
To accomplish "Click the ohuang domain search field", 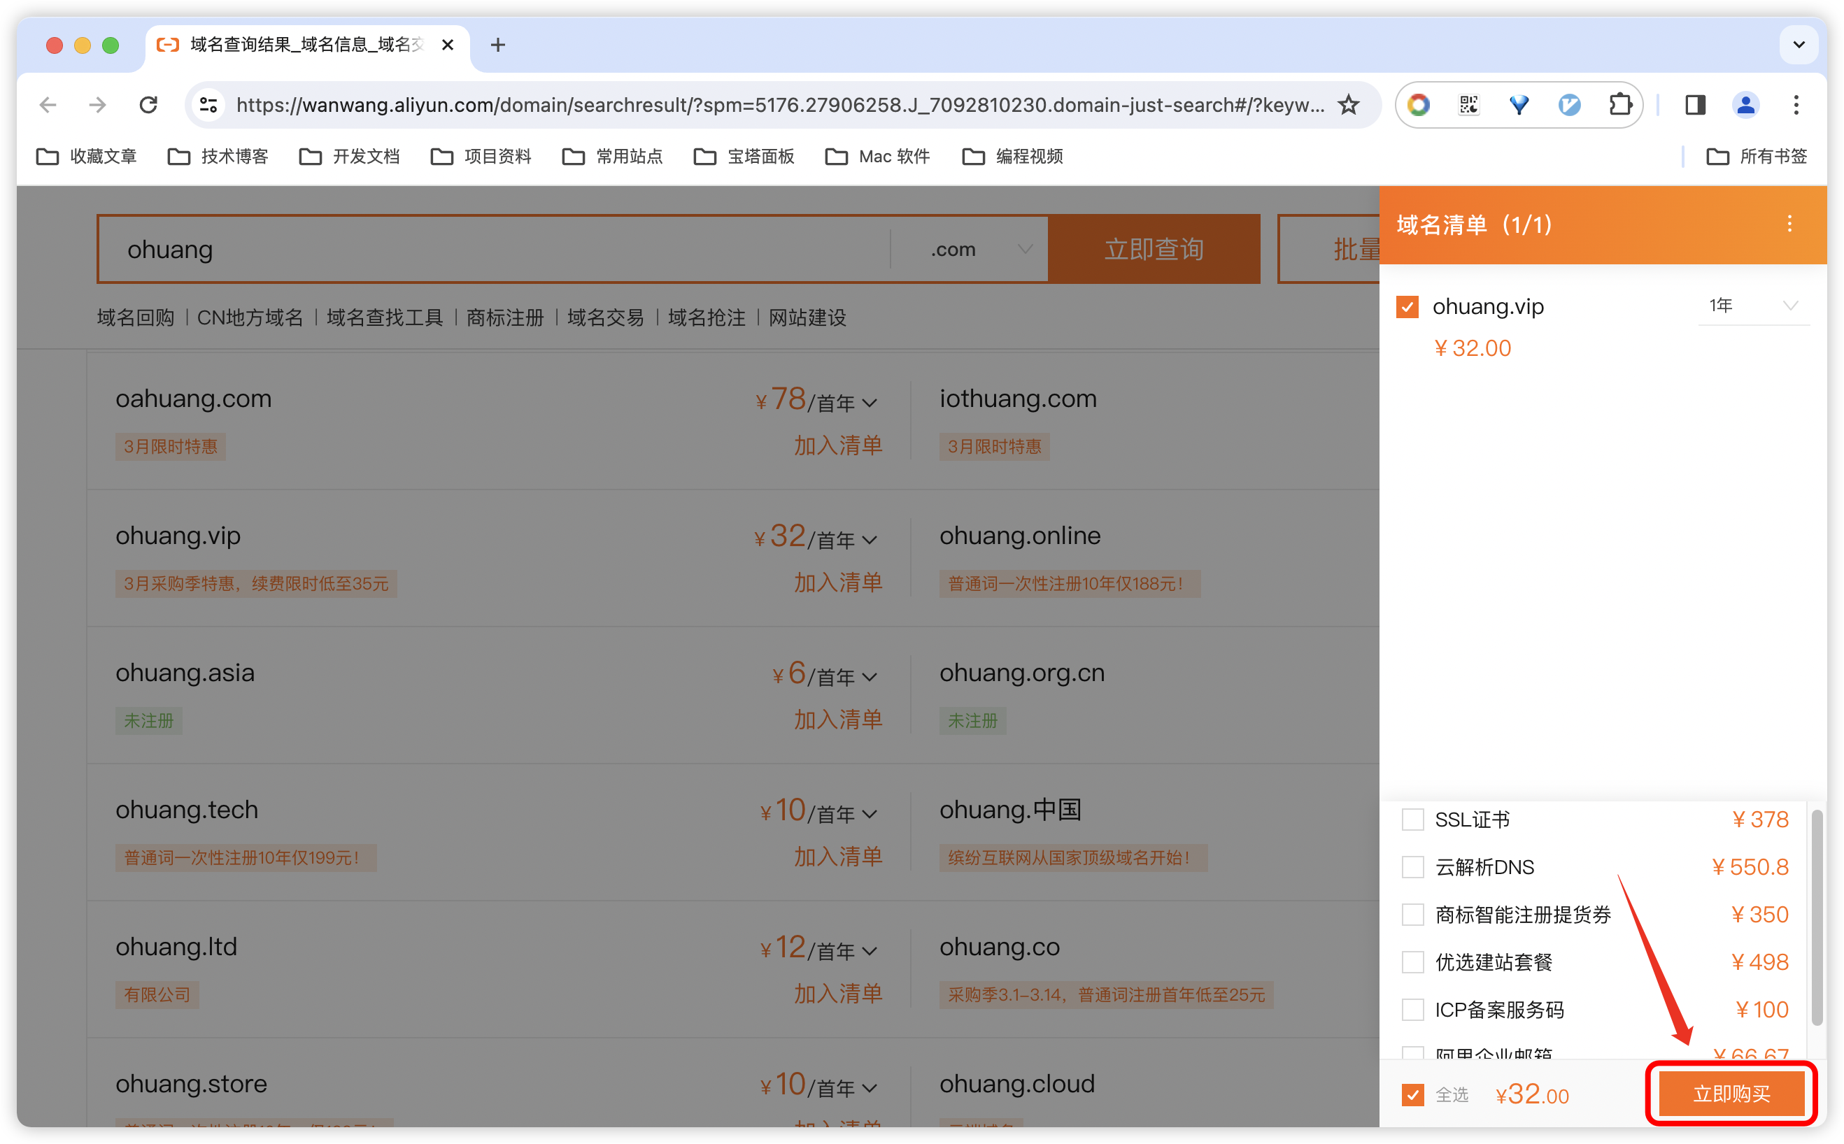I will pyautogui.click(x=492, y=250).
